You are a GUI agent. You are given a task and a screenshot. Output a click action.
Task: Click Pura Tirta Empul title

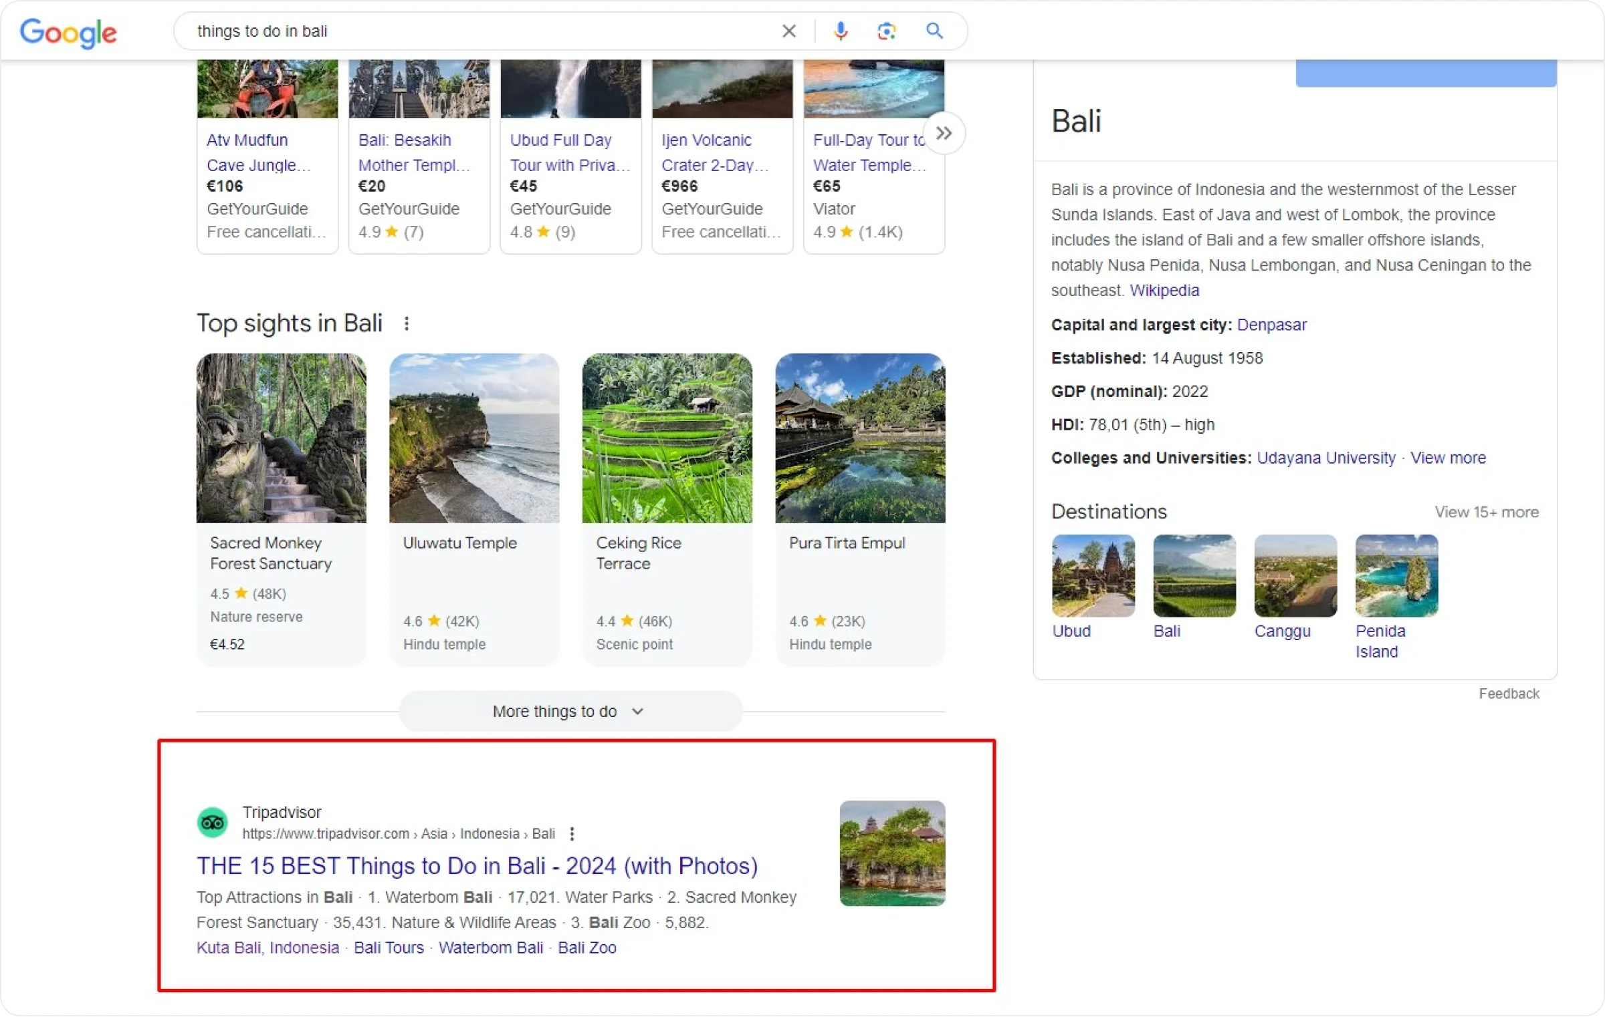tap(847, 543)
